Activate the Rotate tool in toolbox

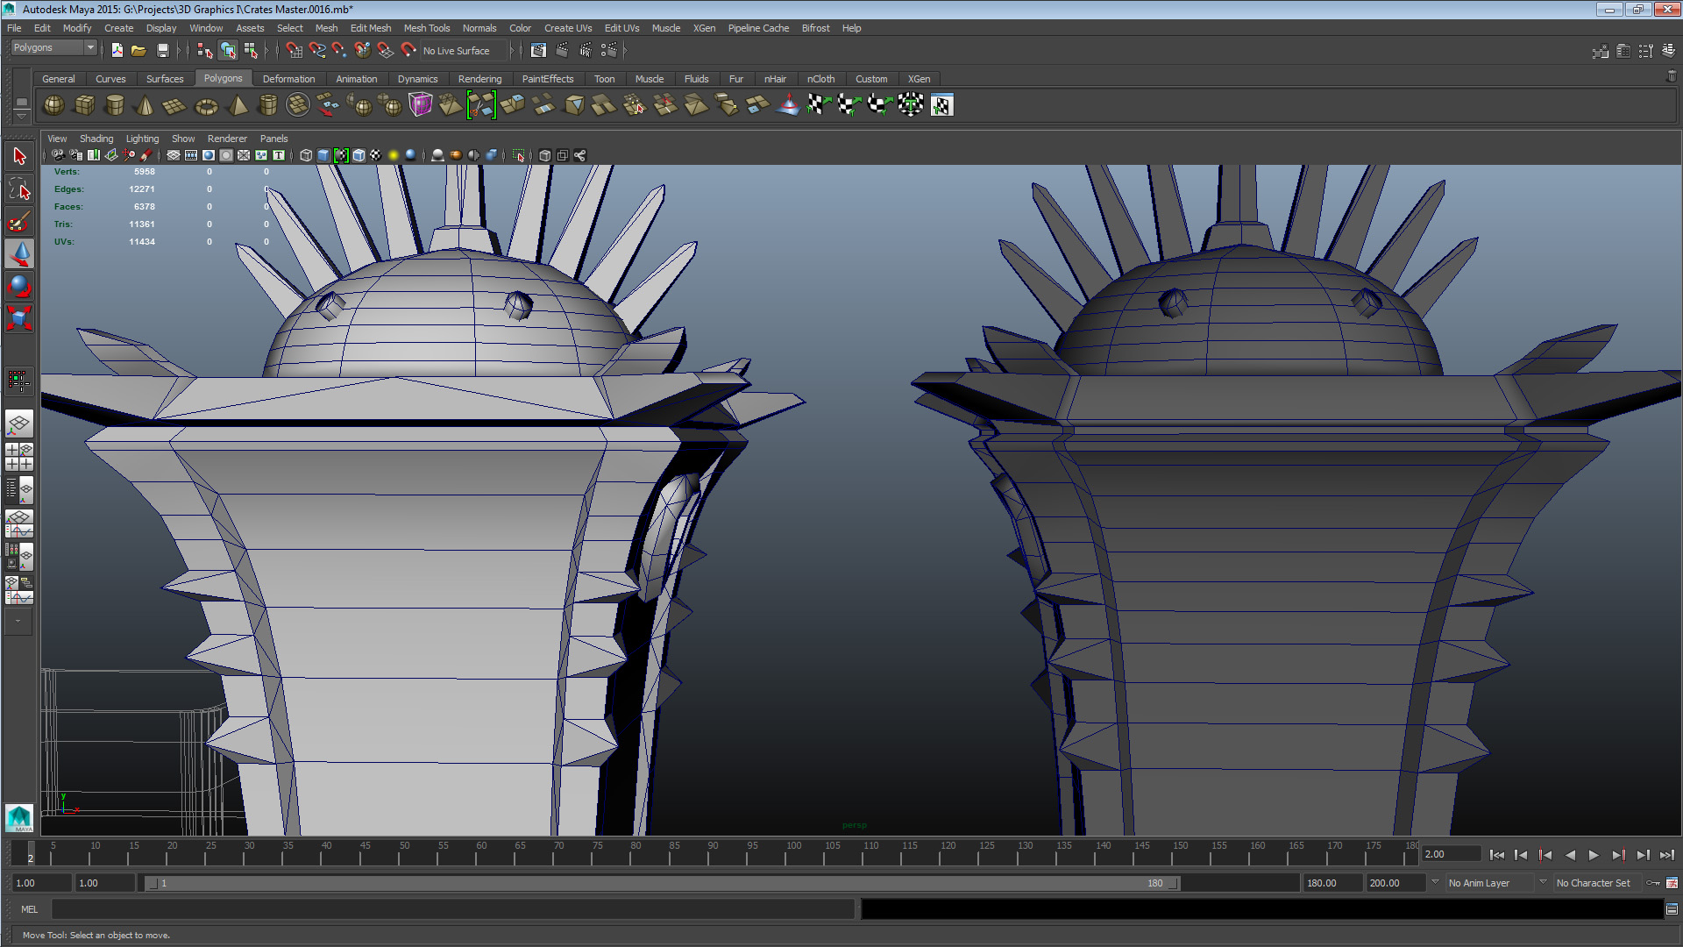(19, 287)
